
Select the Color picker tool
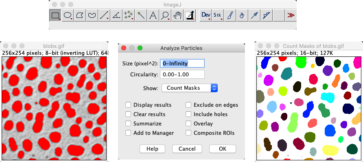click(x=190, y=15)
